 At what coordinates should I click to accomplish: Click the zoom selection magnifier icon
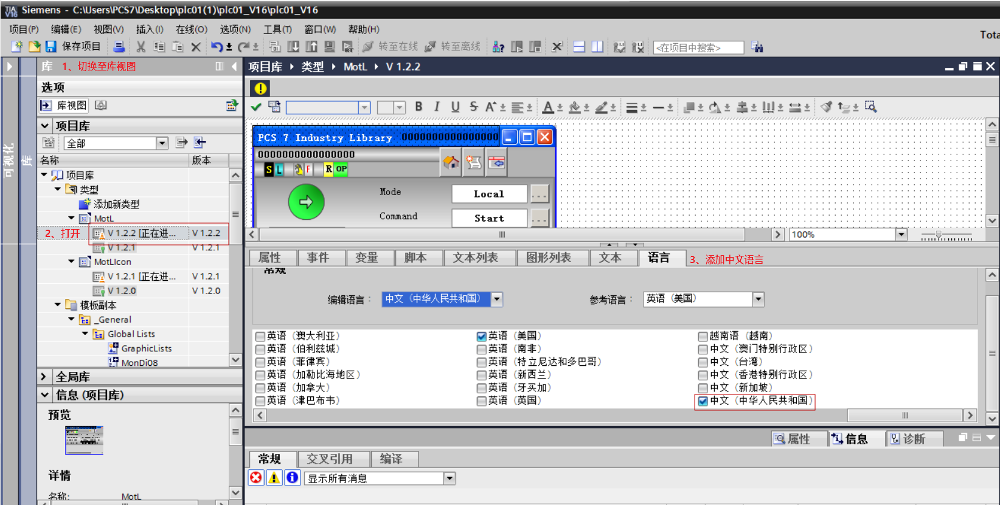(x=871, y=107)
